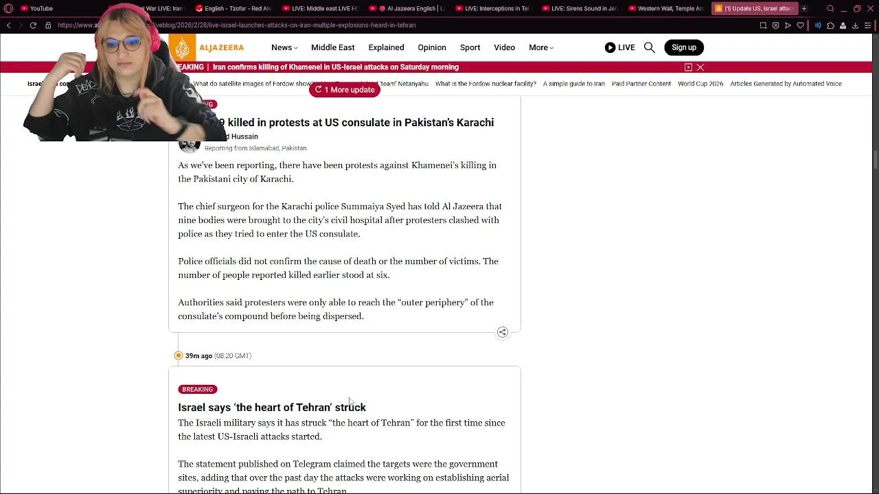Screen dimensions: 879x494
Task: Open Israel says heart of Tehran struck headline
Action: click(272, 407)
